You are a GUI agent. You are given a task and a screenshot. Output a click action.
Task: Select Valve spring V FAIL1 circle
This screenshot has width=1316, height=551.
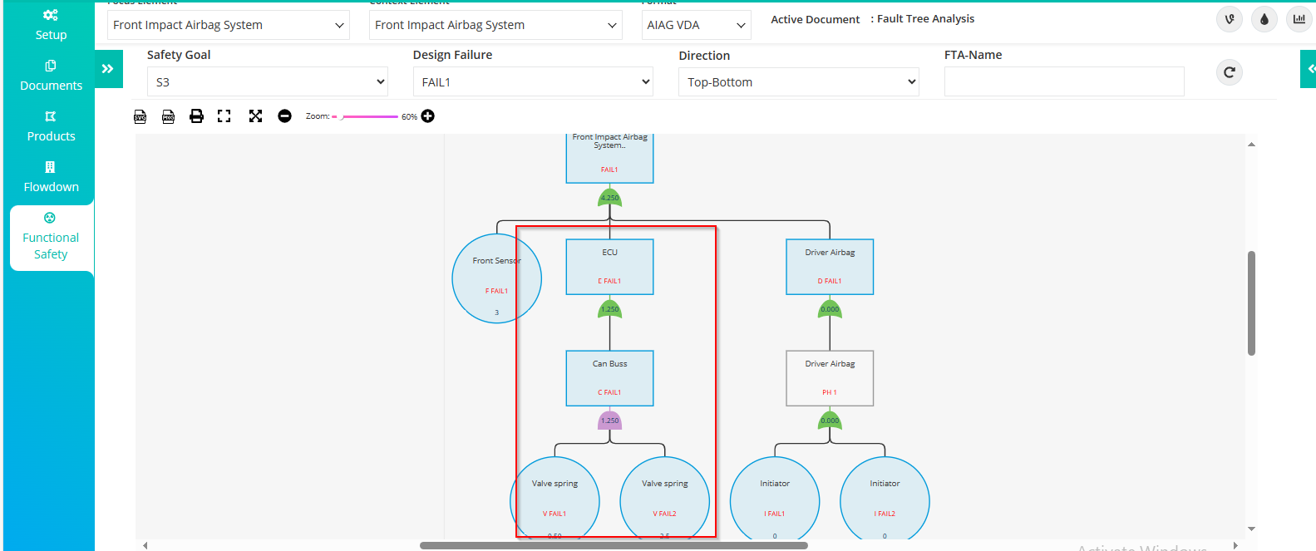point(554,499)
